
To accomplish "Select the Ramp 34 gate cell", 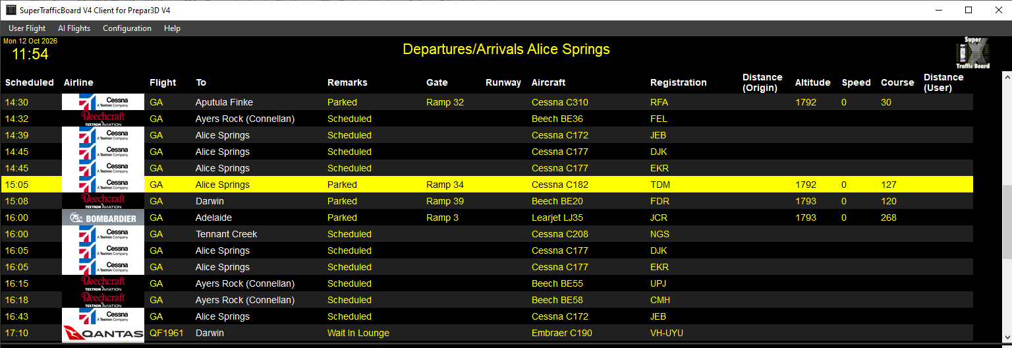I will pyautogui.click(x=445, y=185).
